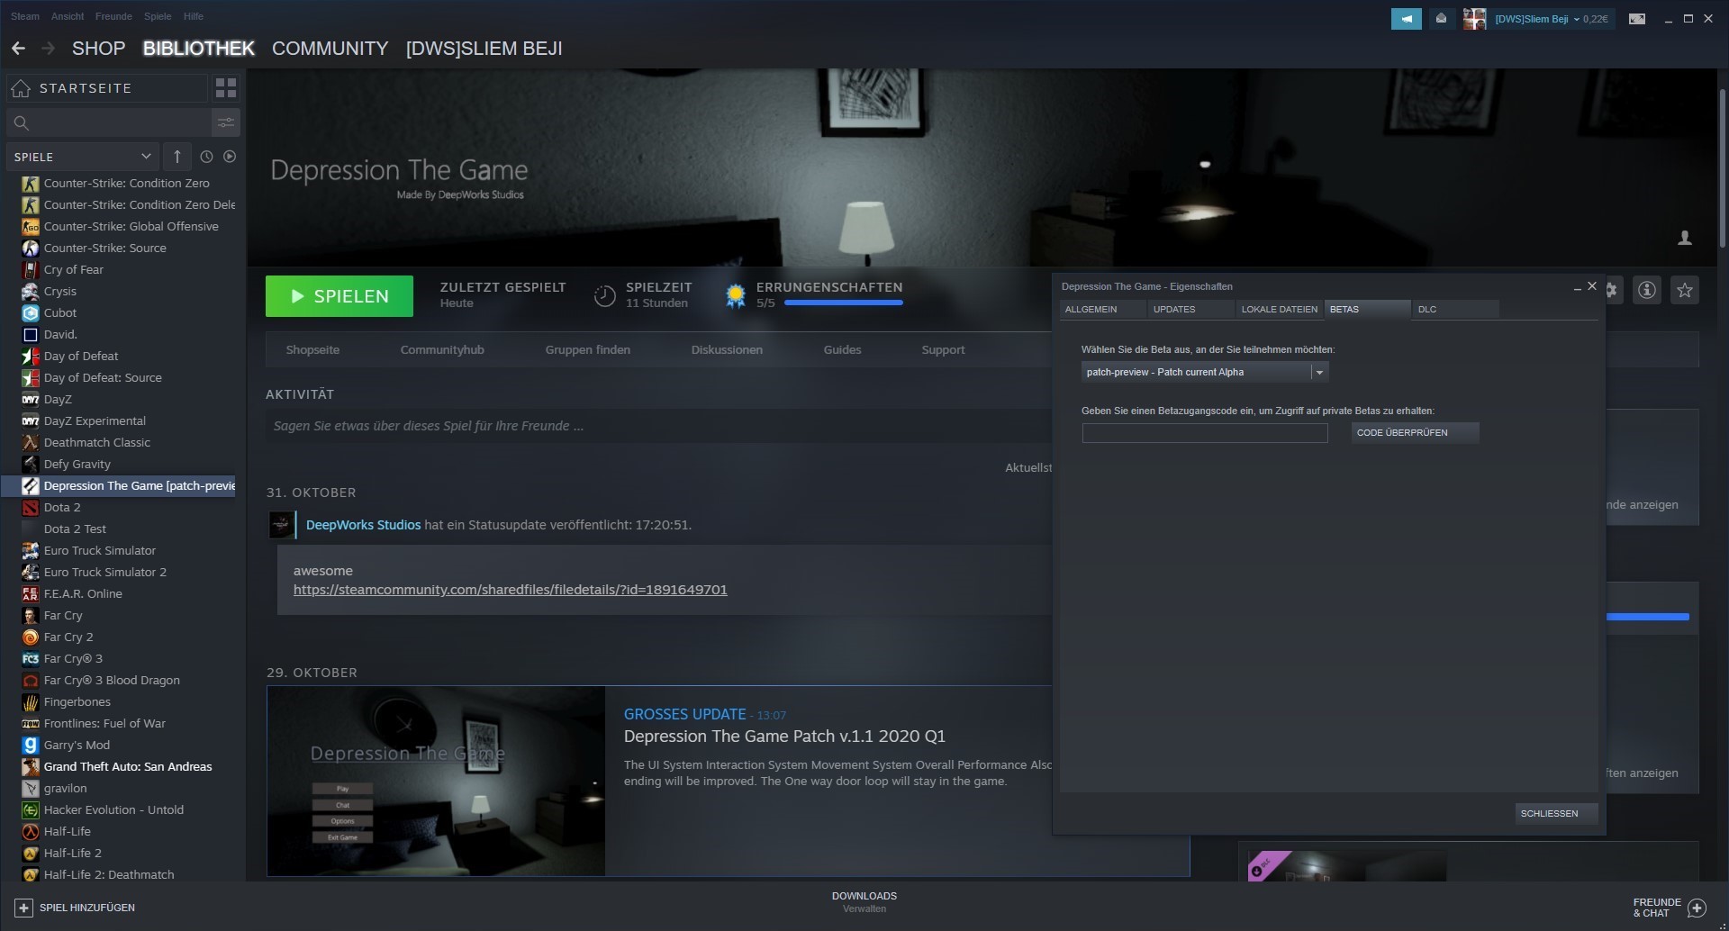This screenshot has width=1729, height=931.
Task: Select Half-Life 2 in library
Action: pos(73,853)
